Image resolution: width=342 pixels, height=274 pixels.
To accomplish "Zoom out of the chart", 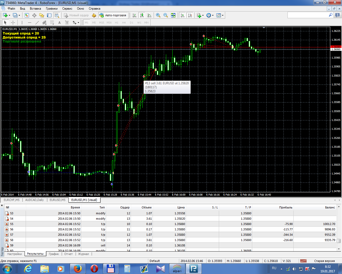I will click(x=166, y=15).
